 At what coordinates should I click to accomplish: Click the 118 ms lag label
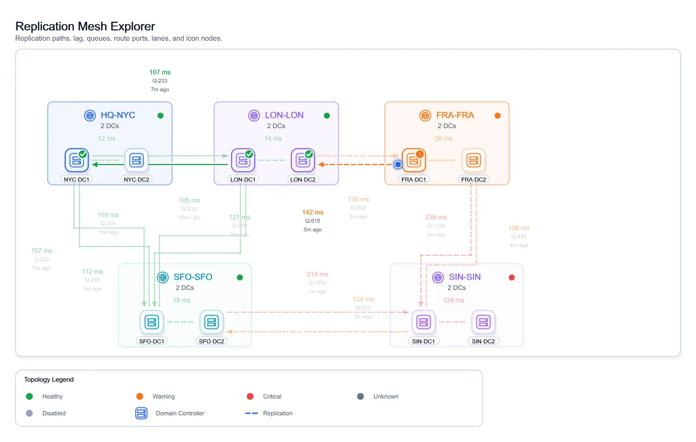[108, 214]
